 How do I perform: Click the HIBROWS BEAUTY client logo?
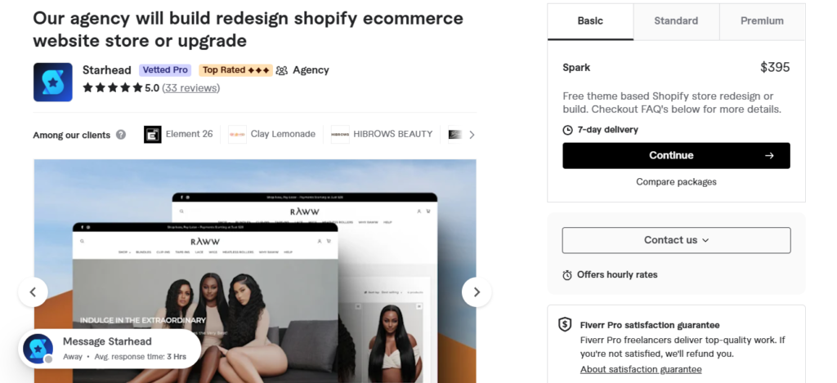pyautogui.click(x=340, y=135)
